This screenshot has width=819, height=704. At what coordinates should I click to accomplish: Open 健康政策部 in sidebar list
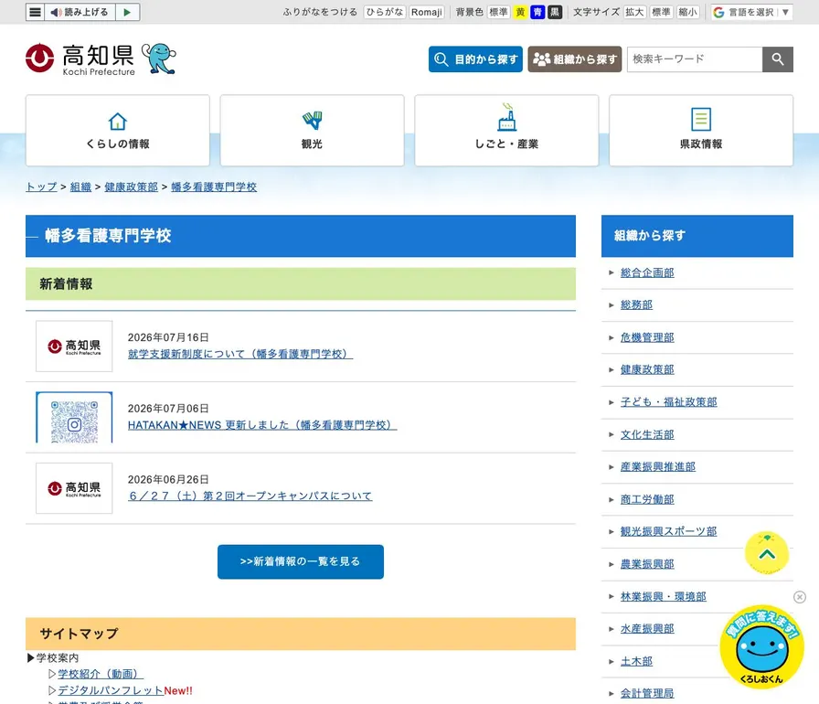pos(647,369)
